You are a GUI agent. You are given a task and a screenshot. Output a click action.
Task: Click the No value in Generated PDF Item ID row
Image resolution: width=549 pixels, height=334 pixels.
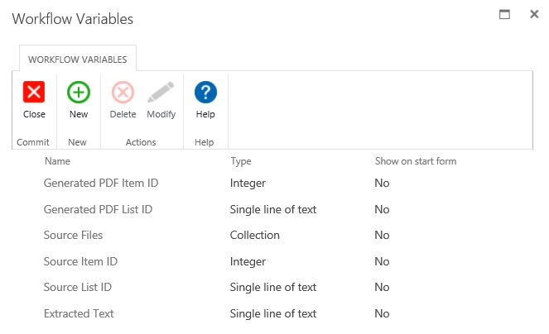click(382, 183)
